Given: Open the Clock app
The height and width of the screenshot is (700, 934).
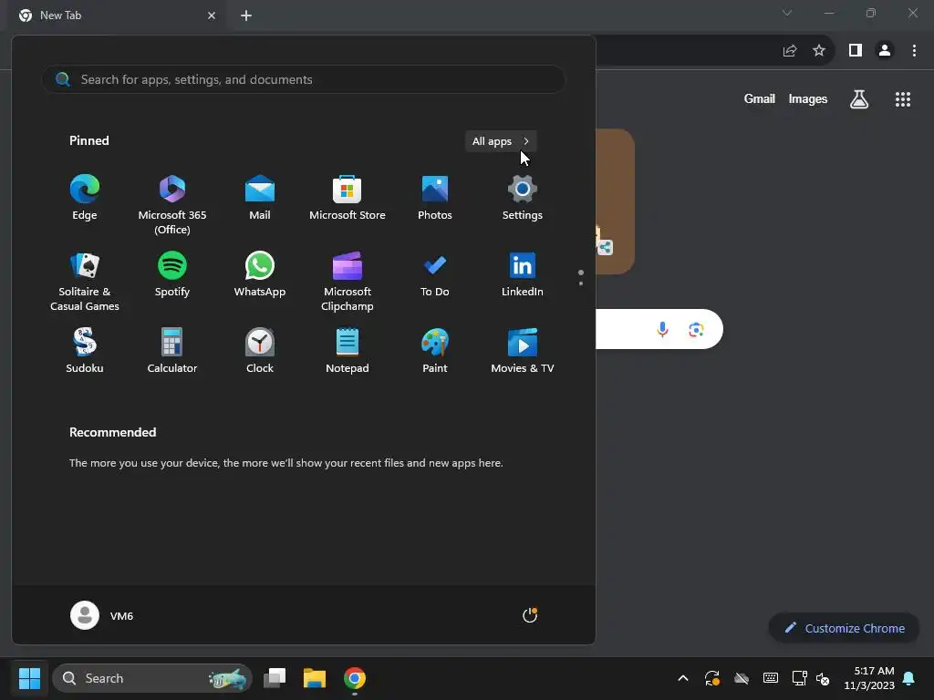Looking at the screenshot, I should (260, 351).
